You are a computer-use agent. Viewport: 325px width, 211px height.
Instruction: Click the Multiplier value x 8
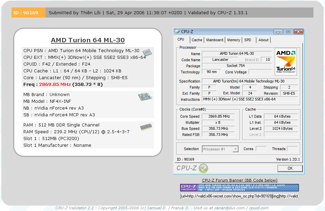click(x=218, y=122)
